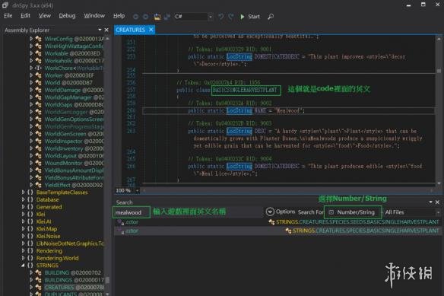Open the File menu

point(8,16)
